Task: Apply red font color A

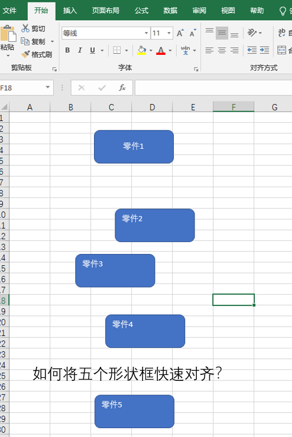Action: [x=161, y=50]
